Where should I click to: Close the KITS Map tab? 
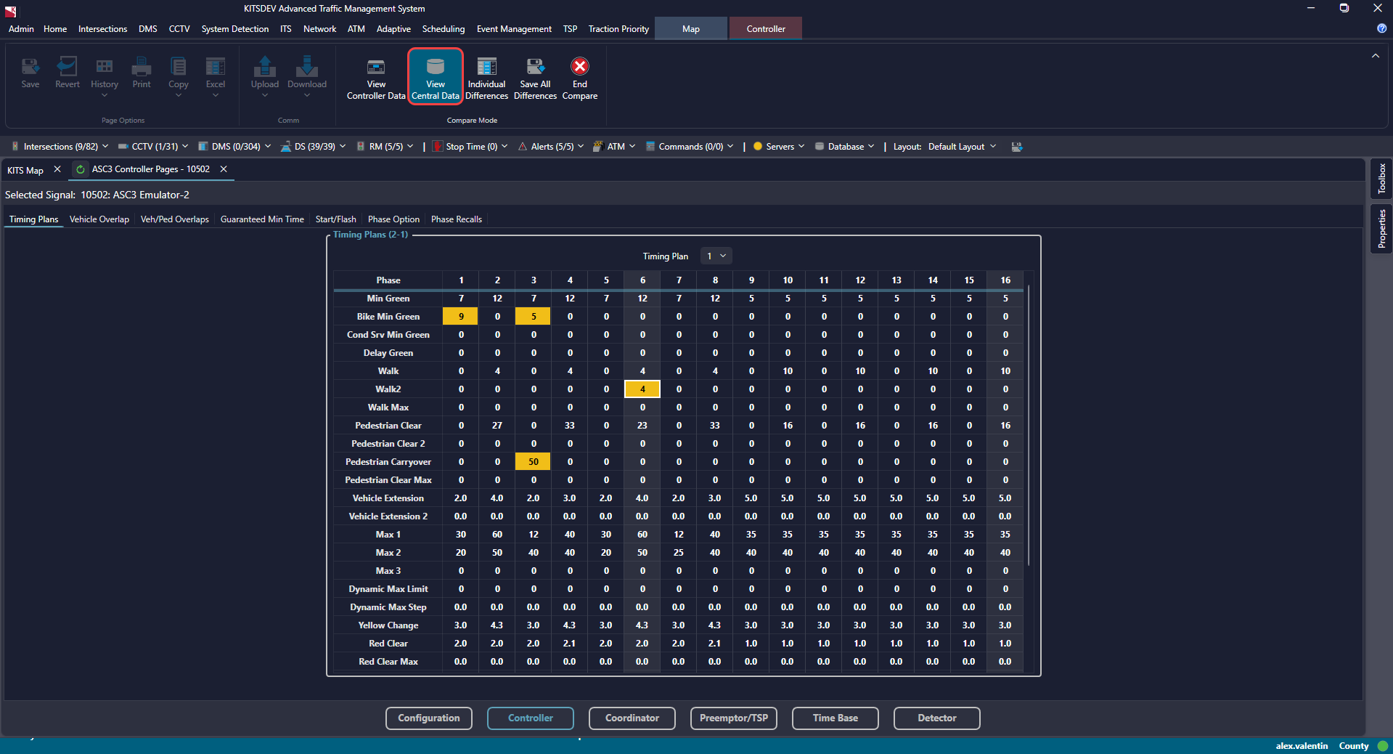coord(57,169)
